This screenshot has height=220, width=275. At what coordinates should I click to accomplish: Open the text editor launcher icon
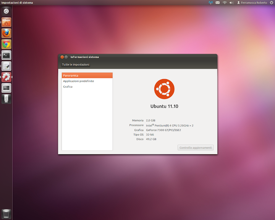[6, 66]
